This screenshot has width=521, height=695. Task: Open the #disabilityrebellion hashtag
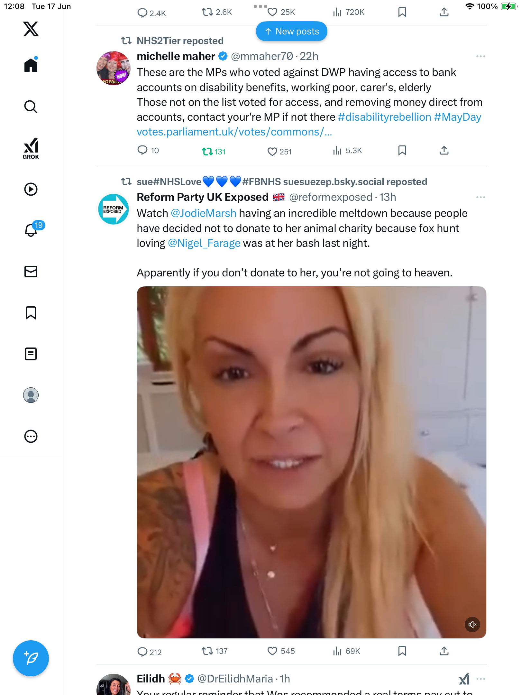384,117
